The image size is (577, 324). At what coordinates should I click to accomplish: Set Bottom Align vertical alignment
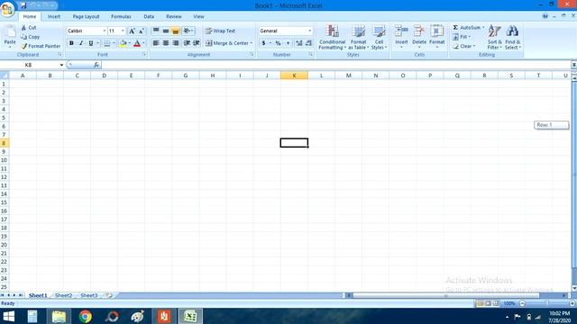coord(176,31)
